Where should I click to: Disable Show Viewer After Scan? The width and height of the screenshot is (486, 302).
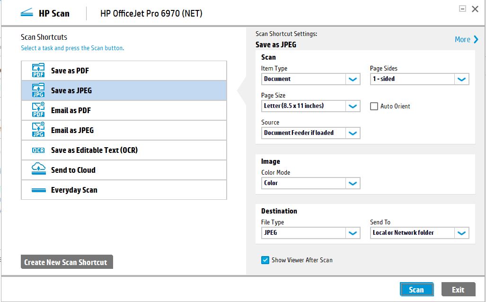pyautogui.click(x=265, y=260)
